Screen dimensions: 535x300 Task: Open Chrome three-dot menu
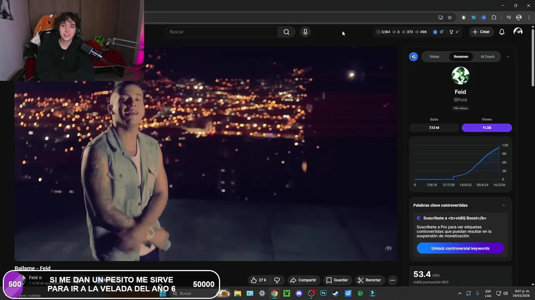click(529, 17)
